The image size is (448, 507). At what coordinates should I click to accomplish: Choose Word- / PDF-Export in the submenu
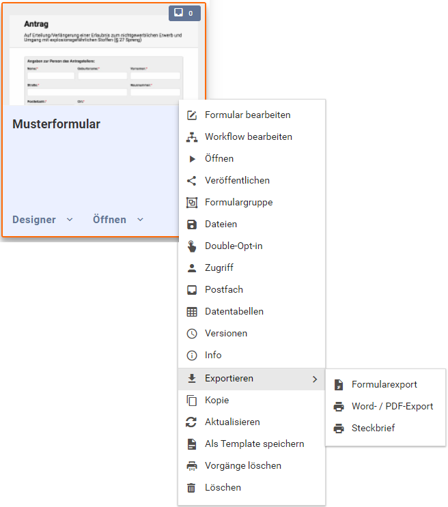[x=392, y=407]
